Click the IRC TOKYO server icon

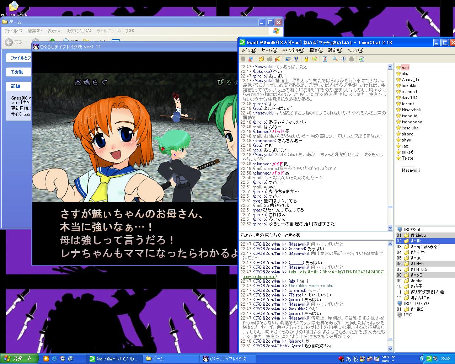(399, 304)
